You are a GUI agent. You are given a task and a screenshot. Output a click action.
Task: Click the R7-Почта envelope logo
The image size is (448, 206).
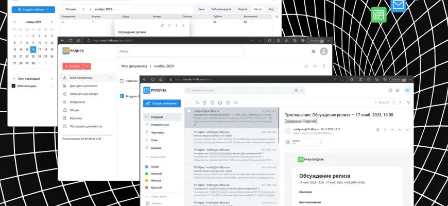pos(147,91)
